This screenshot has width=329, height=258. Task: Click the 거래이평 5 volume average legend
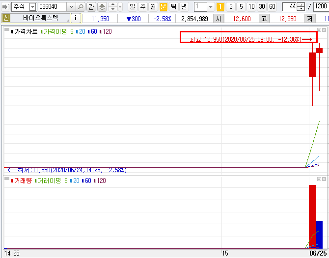(x=51, y=181)
